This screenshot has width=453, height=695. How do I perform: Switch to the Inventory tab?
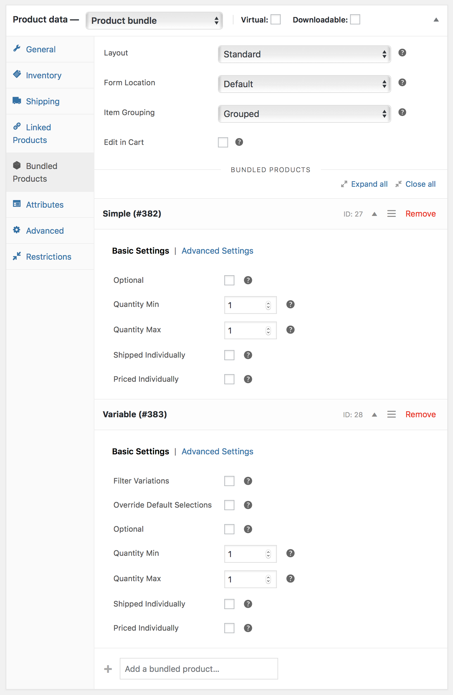(44, 75)
